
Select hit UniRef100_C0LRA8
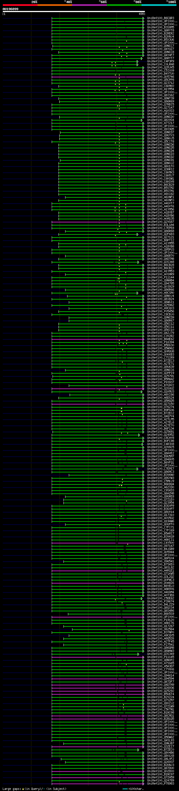160,65
